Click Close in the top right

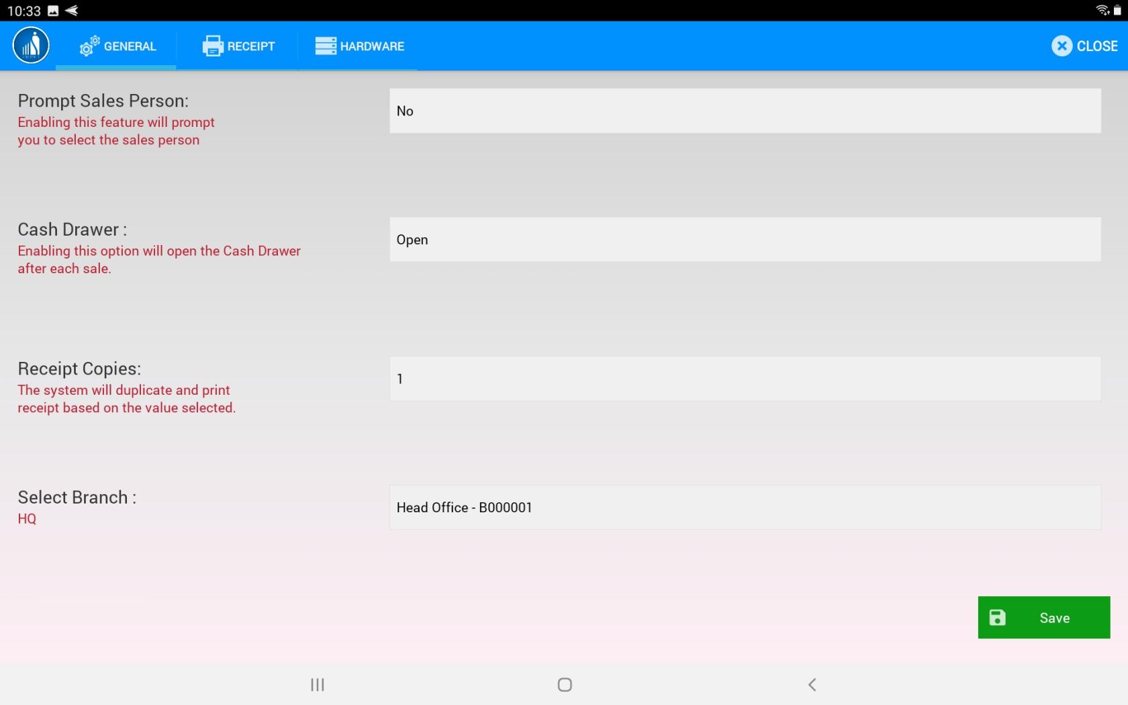coord(1084,46)
